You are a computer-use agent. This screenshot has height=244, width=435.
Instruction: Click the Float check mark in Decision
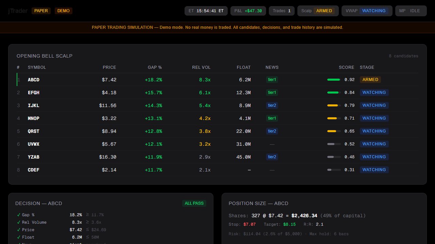click(x=18, y=237)
